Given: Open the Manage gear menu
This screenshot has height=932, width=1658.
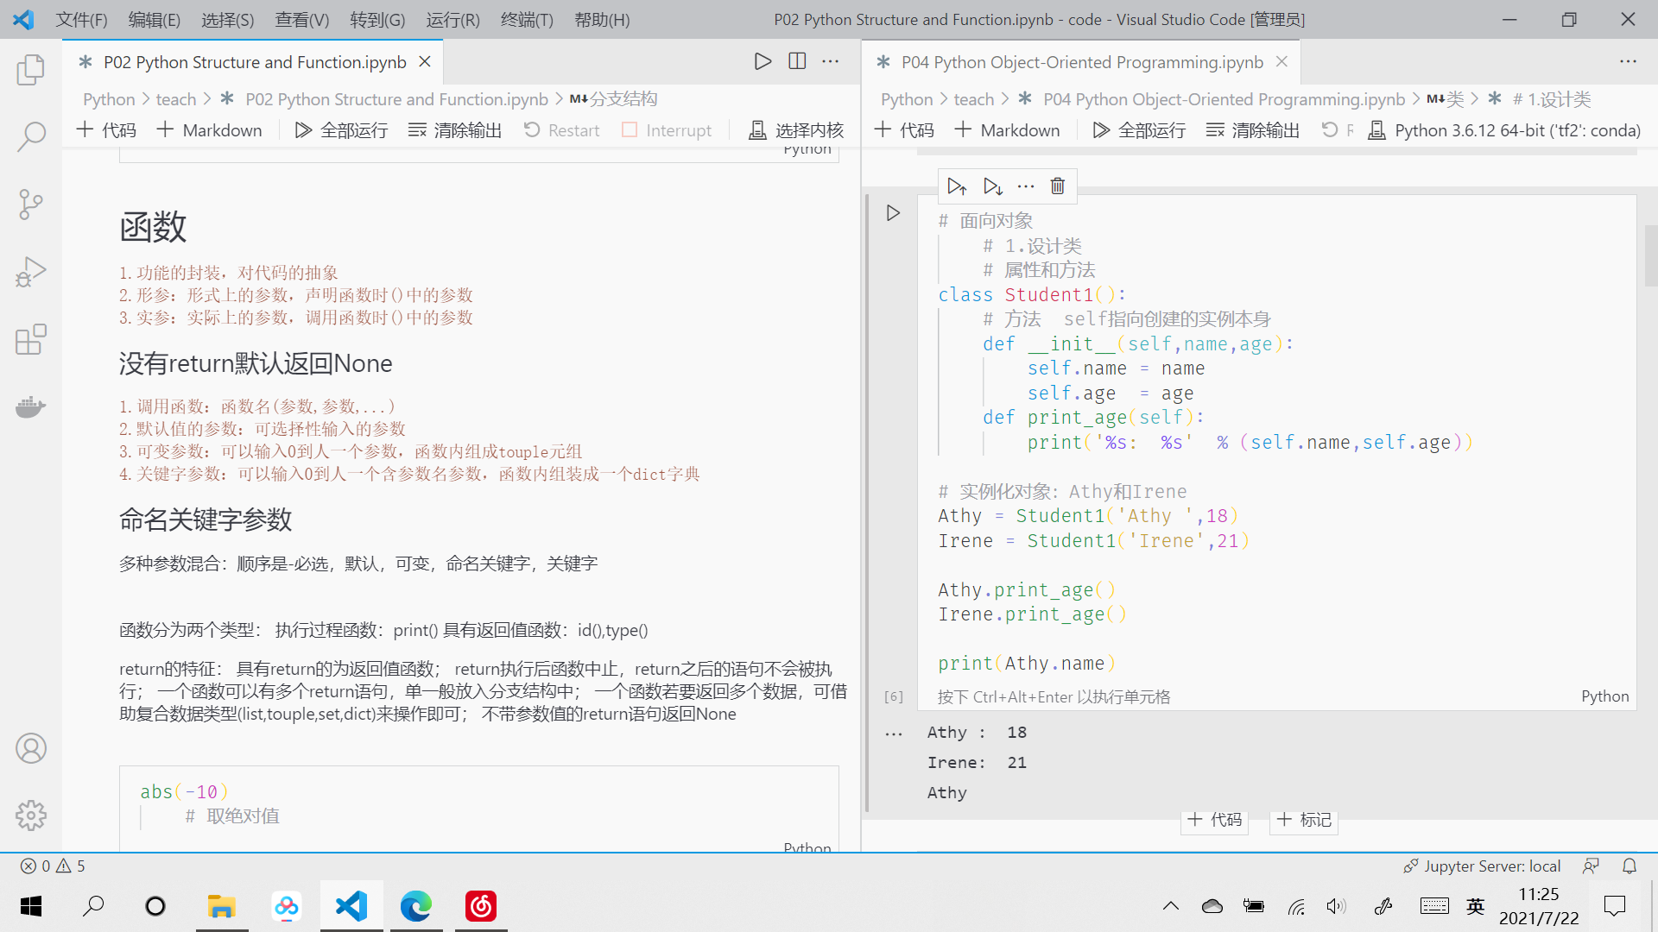Looking at the screenshot, I should click(31, 815).
